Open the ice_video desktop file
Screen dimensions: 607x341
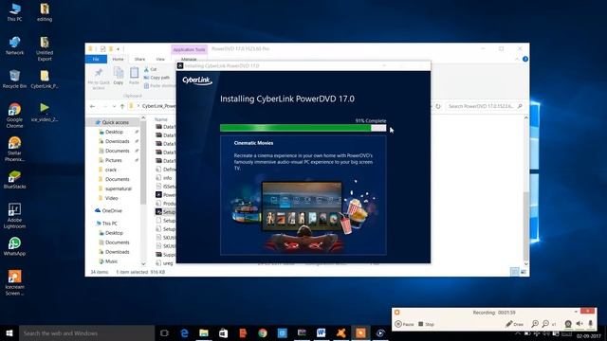[x=45, y=112]
